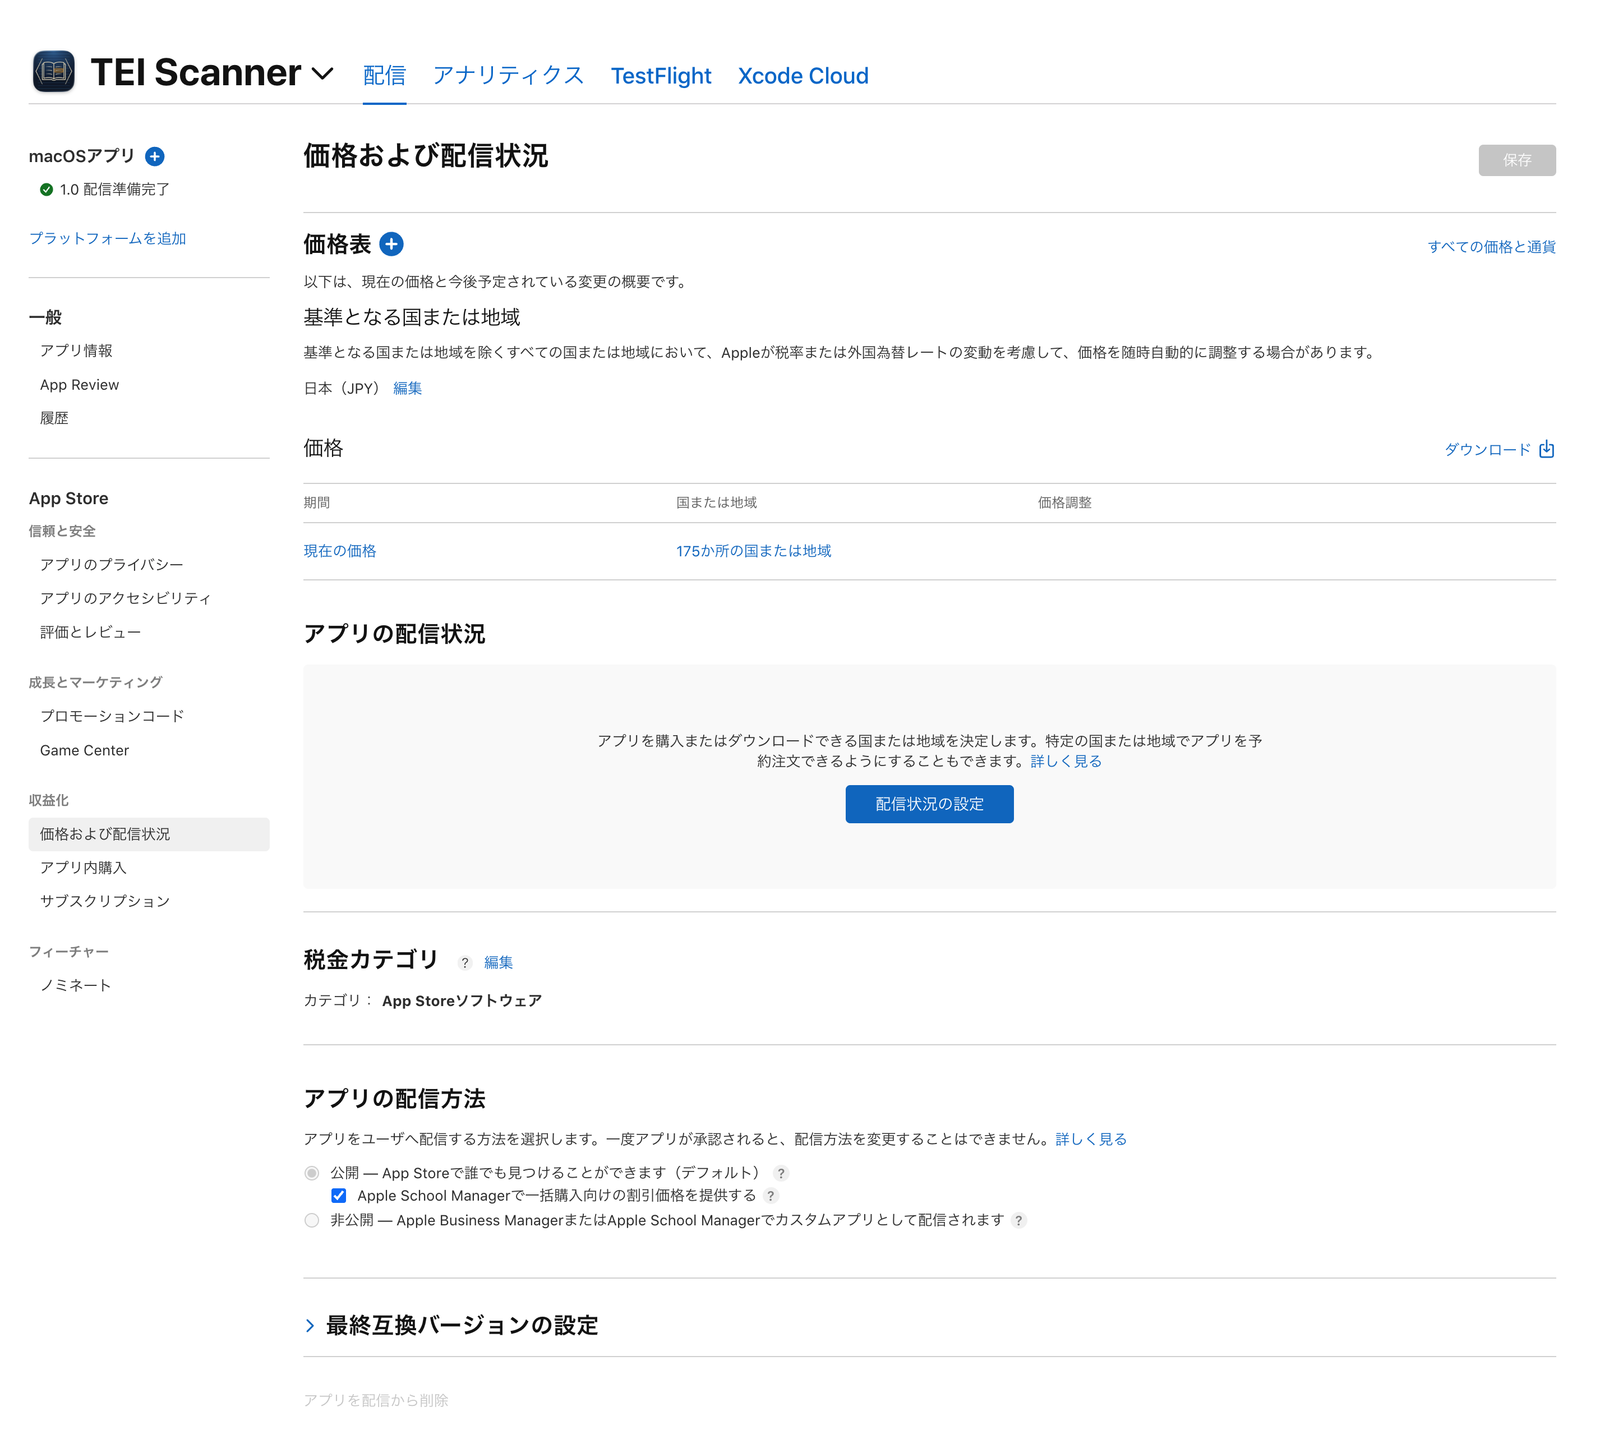Open help icon for the 公開 distribution option
The height and width of the screenshot is (1439, 1623).
[781, 1173]
